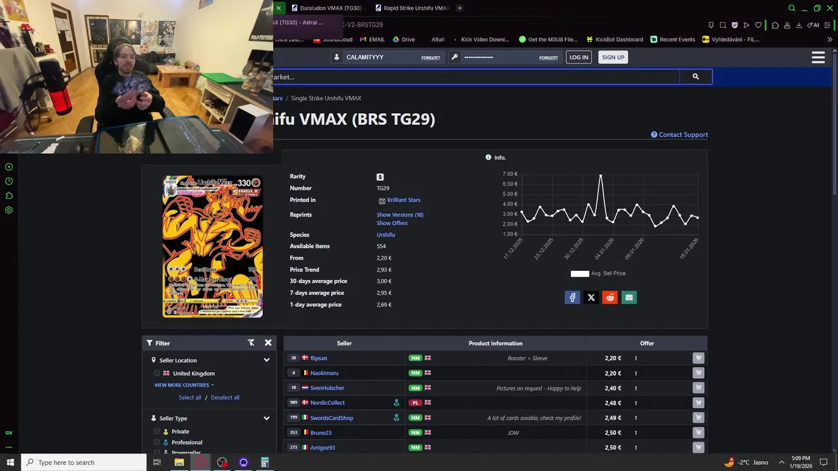Open sidebar settings gear icon
Image resolution: width=838 pixels, height=471 pixels.
click(9, 210)
